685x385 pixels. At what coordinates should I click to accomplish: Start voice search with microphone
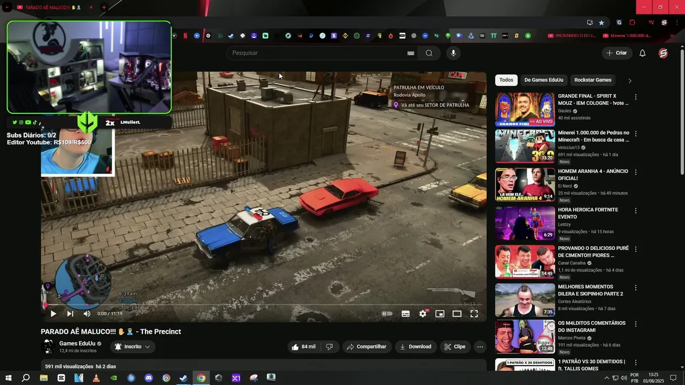point(453,53)
